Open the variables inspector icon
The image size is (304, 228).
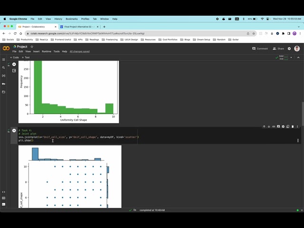click(x=3, y=76)
